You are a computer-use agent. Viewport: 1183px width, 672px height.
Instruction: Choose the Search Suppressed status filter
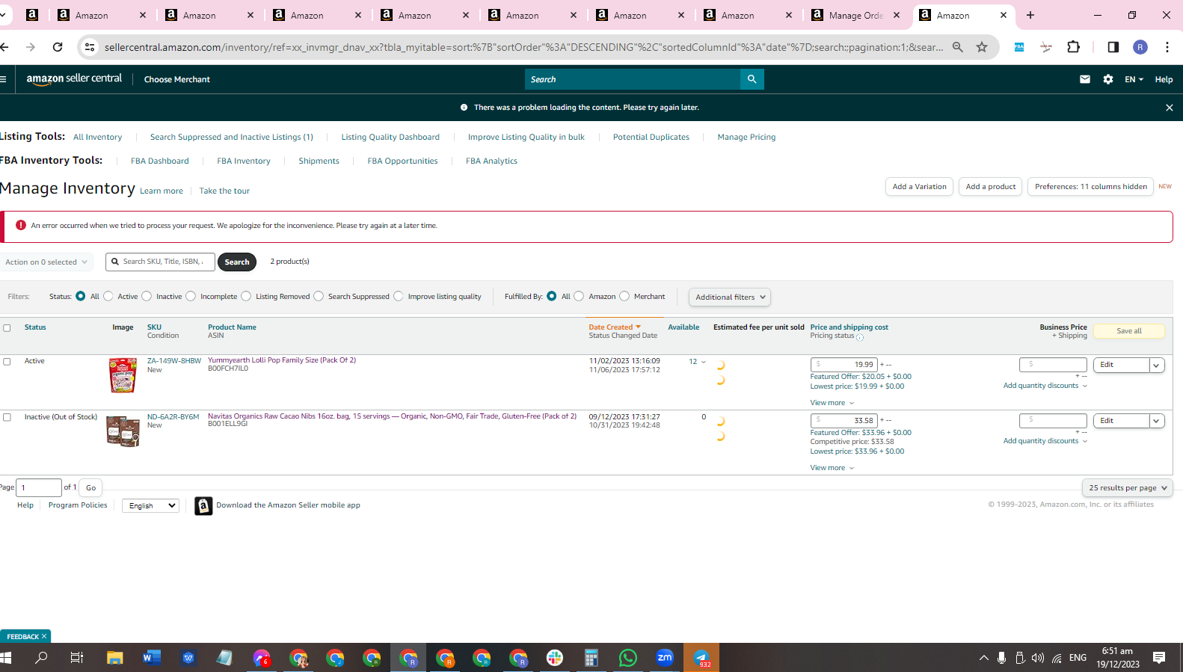coord(319,297)
